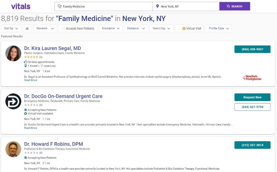This screenshot has height=172, width=277.
Task: Click the DocGo logo image
Action: [x=13, y=101]
